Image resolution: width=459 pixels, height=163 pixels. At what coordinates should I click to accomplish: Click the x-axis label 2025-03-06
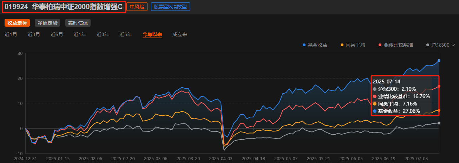[156, 159]
